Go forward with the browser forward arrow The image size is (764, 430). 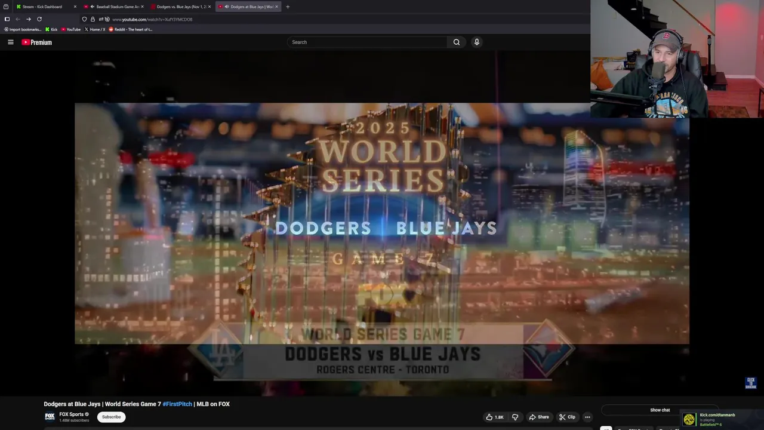(x=28, y=19)
